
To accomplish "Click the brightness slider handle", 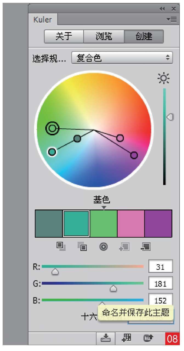I will pyautogui.click(x=170, y=117).
